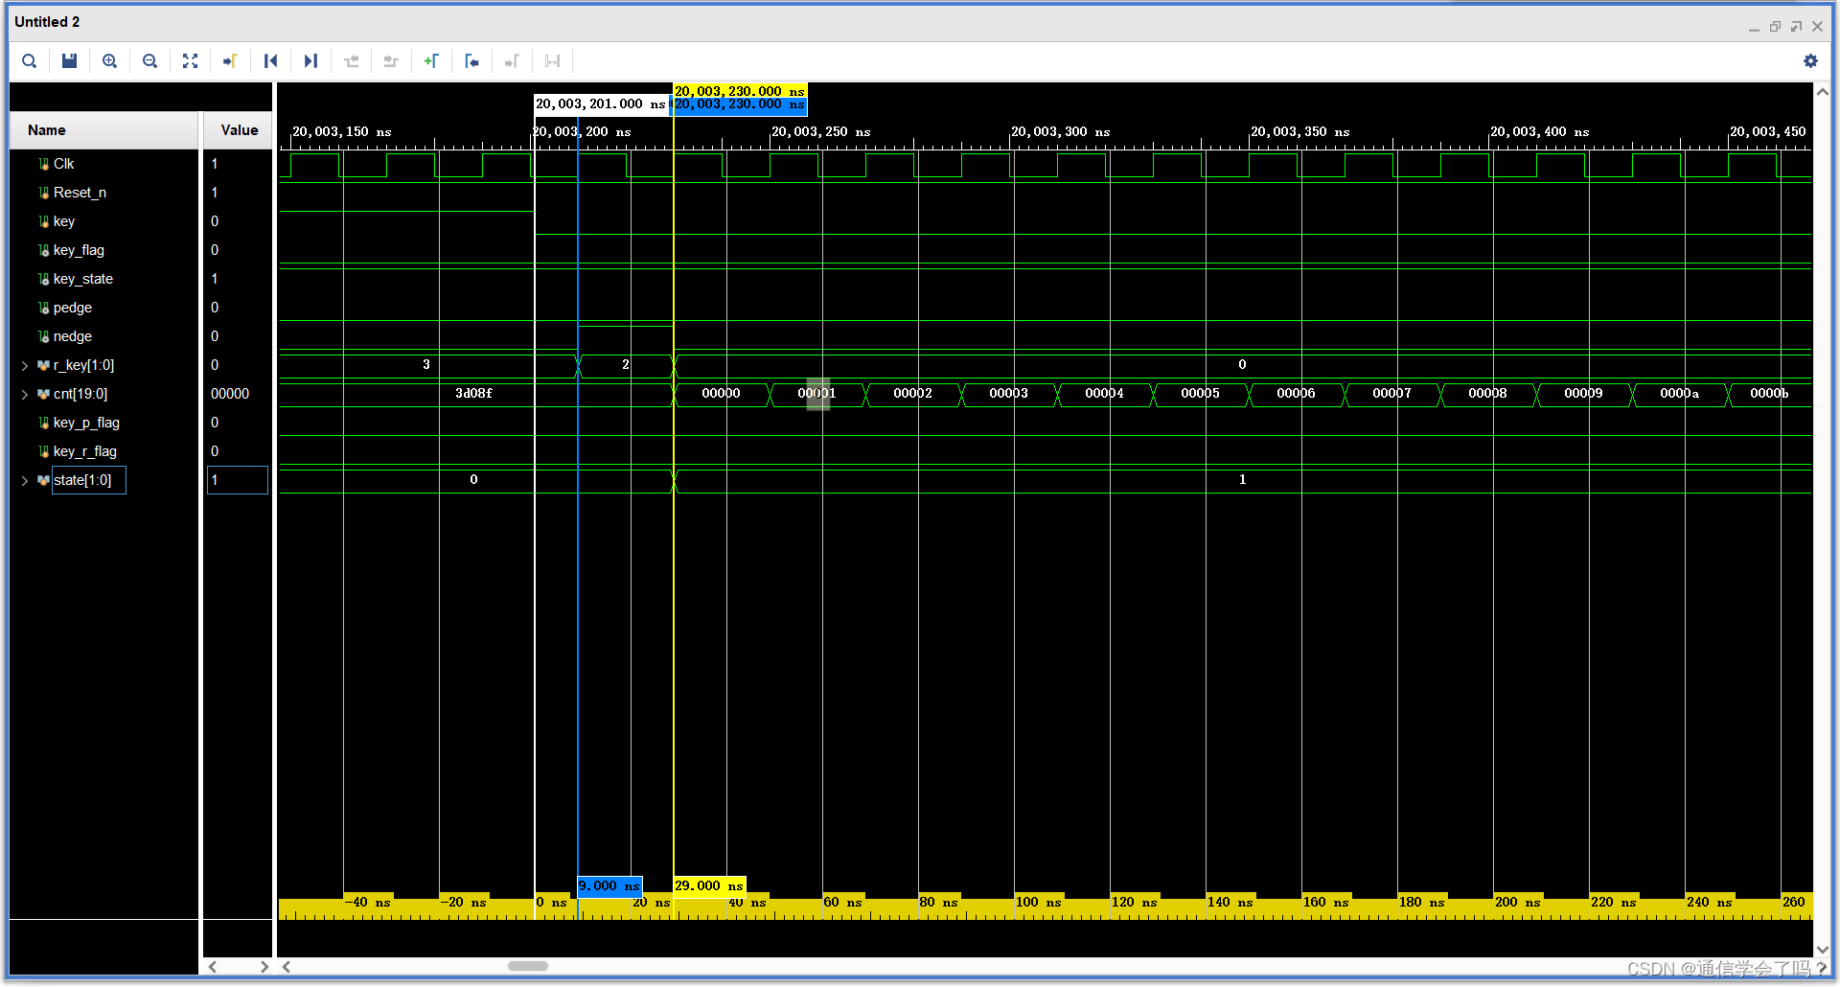Select the cnt[19:0] signal name
This screenshot has height=987, width=1840.
tap(80, 394)
